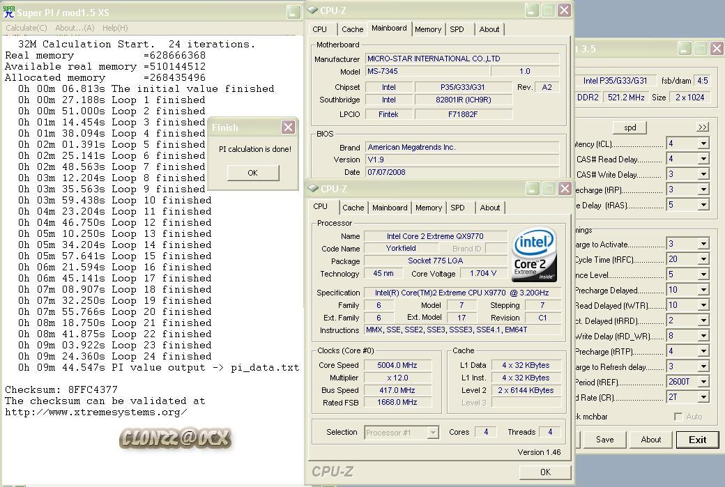The height and width of the screenshot is (487, 725).
Task: Click the Loop 24 finished line
Action: pyautogui.click(x=114, y=356)
